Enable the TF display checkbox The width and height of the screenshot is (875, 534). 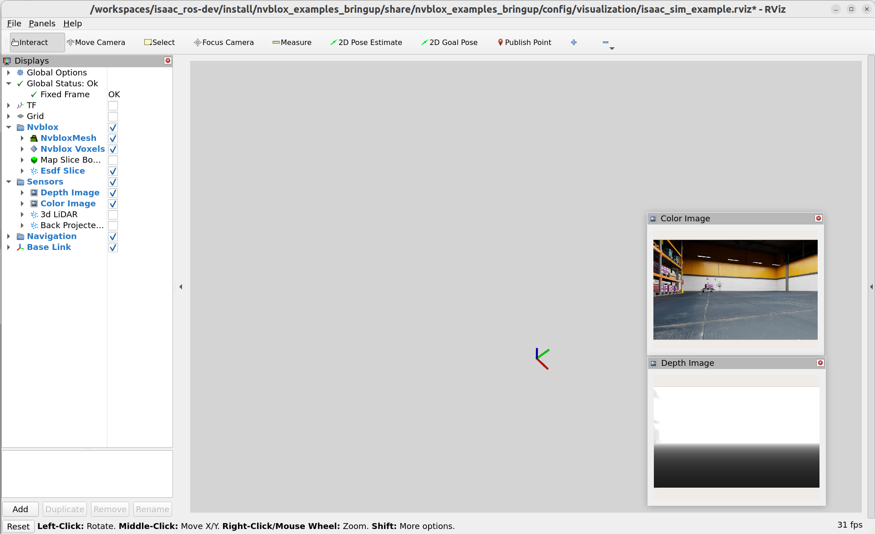pos(113,105)
